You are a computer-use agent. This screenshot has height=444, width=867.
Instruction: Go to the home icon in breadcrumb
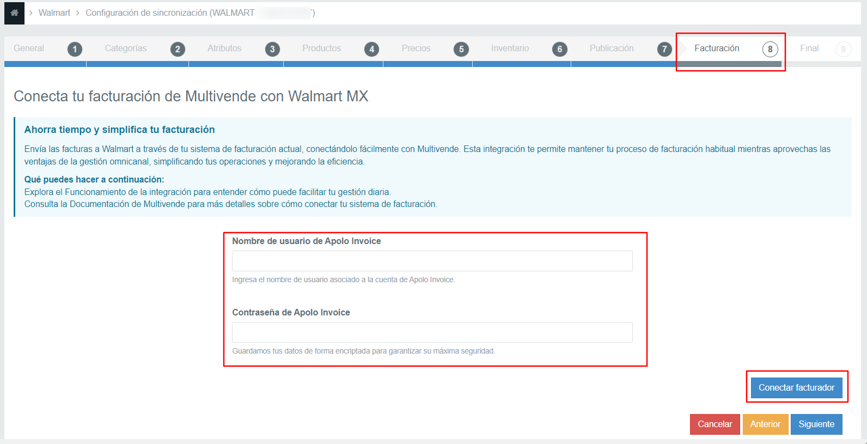click(14, 13)
